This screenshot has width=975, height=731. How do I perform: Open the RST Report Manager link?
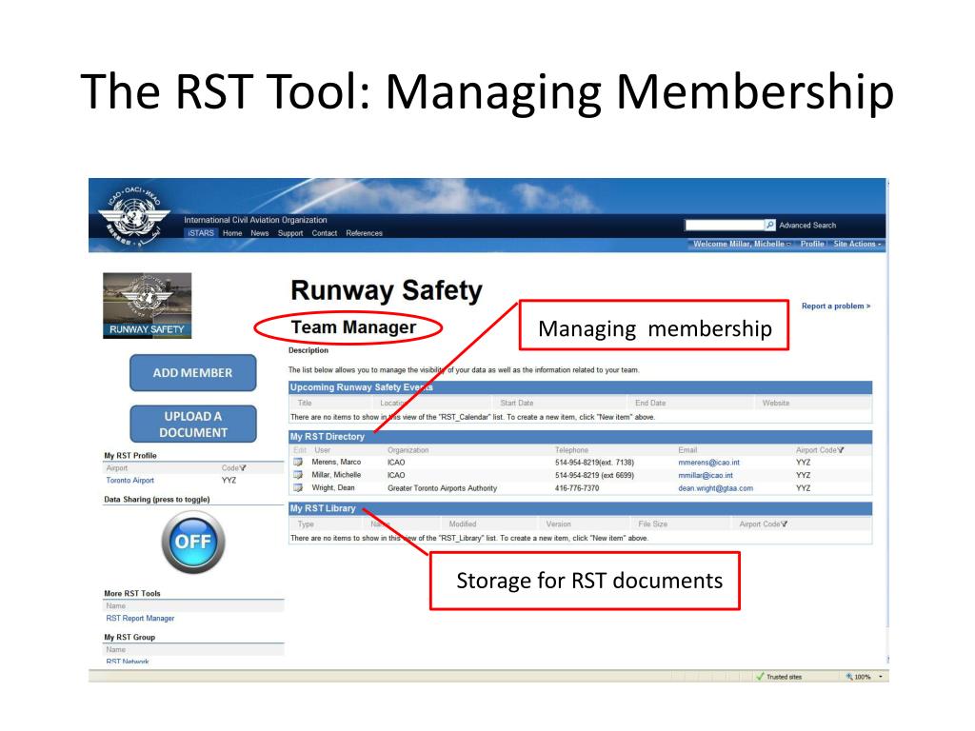tap(140, 619)
